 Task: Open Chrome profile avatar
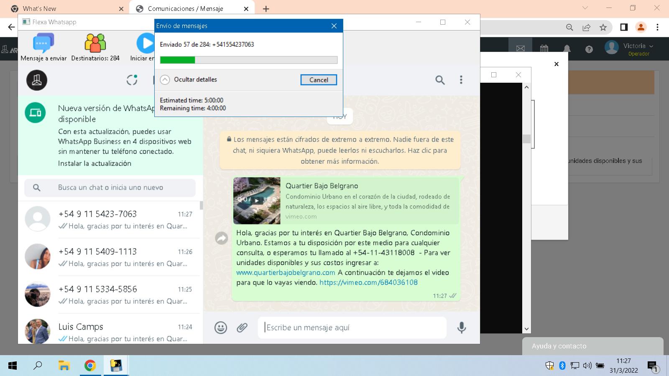641,27
